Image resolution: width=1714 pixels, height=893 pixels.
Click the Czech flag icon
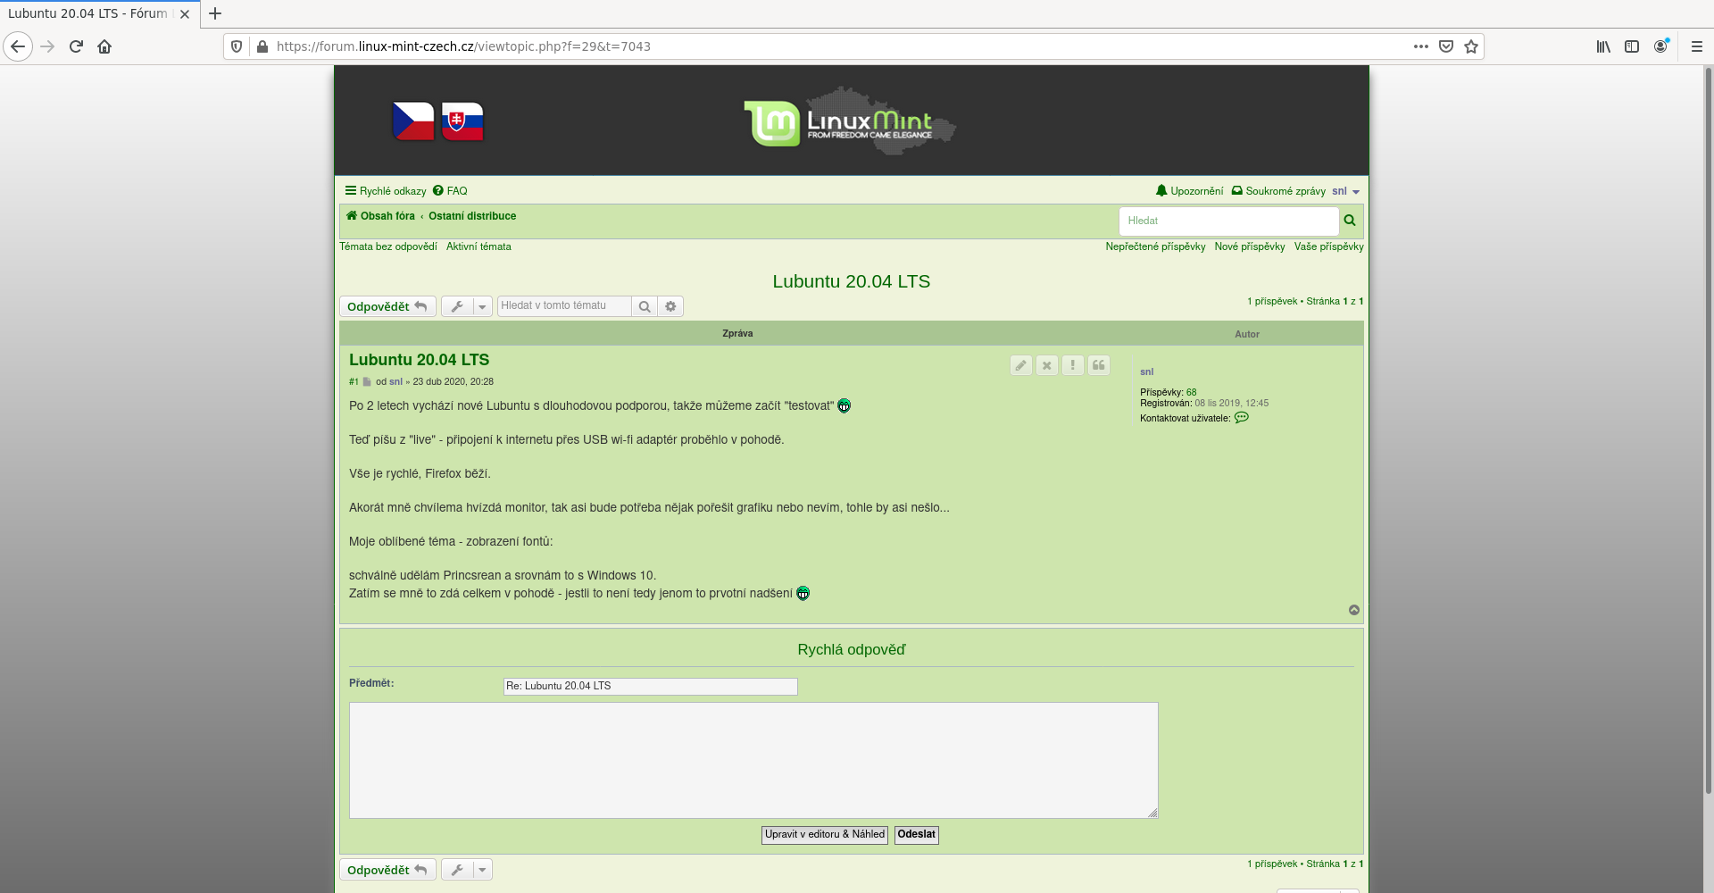point(413,121)
